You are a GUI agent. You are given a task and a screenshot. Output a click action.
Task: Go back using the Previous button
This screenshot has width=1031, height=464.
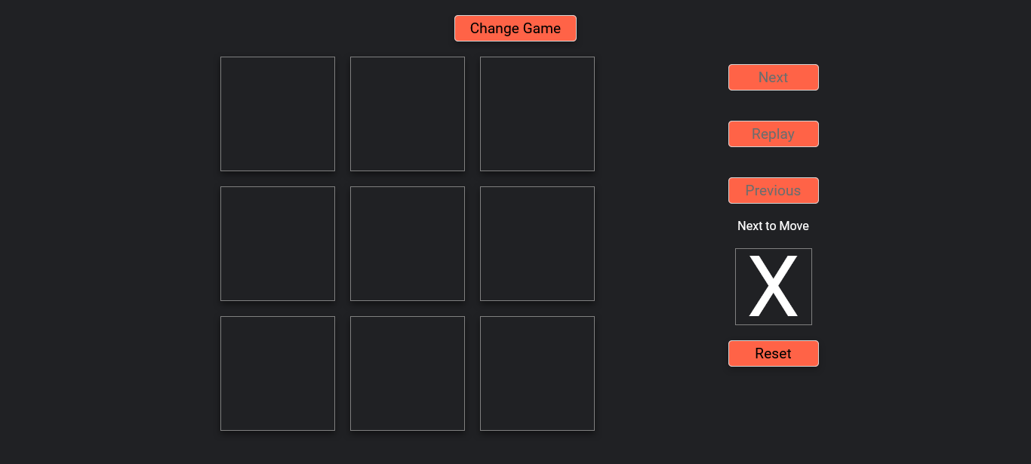coord(773,191)
